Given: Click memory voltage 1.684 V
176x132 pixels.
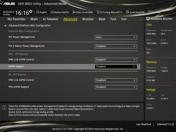Looking at the screenshot, I should coord(164,71).
